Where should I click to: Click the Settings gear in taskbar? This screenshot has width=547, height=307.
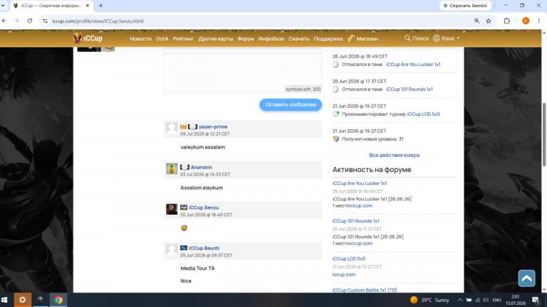(22, 300)
